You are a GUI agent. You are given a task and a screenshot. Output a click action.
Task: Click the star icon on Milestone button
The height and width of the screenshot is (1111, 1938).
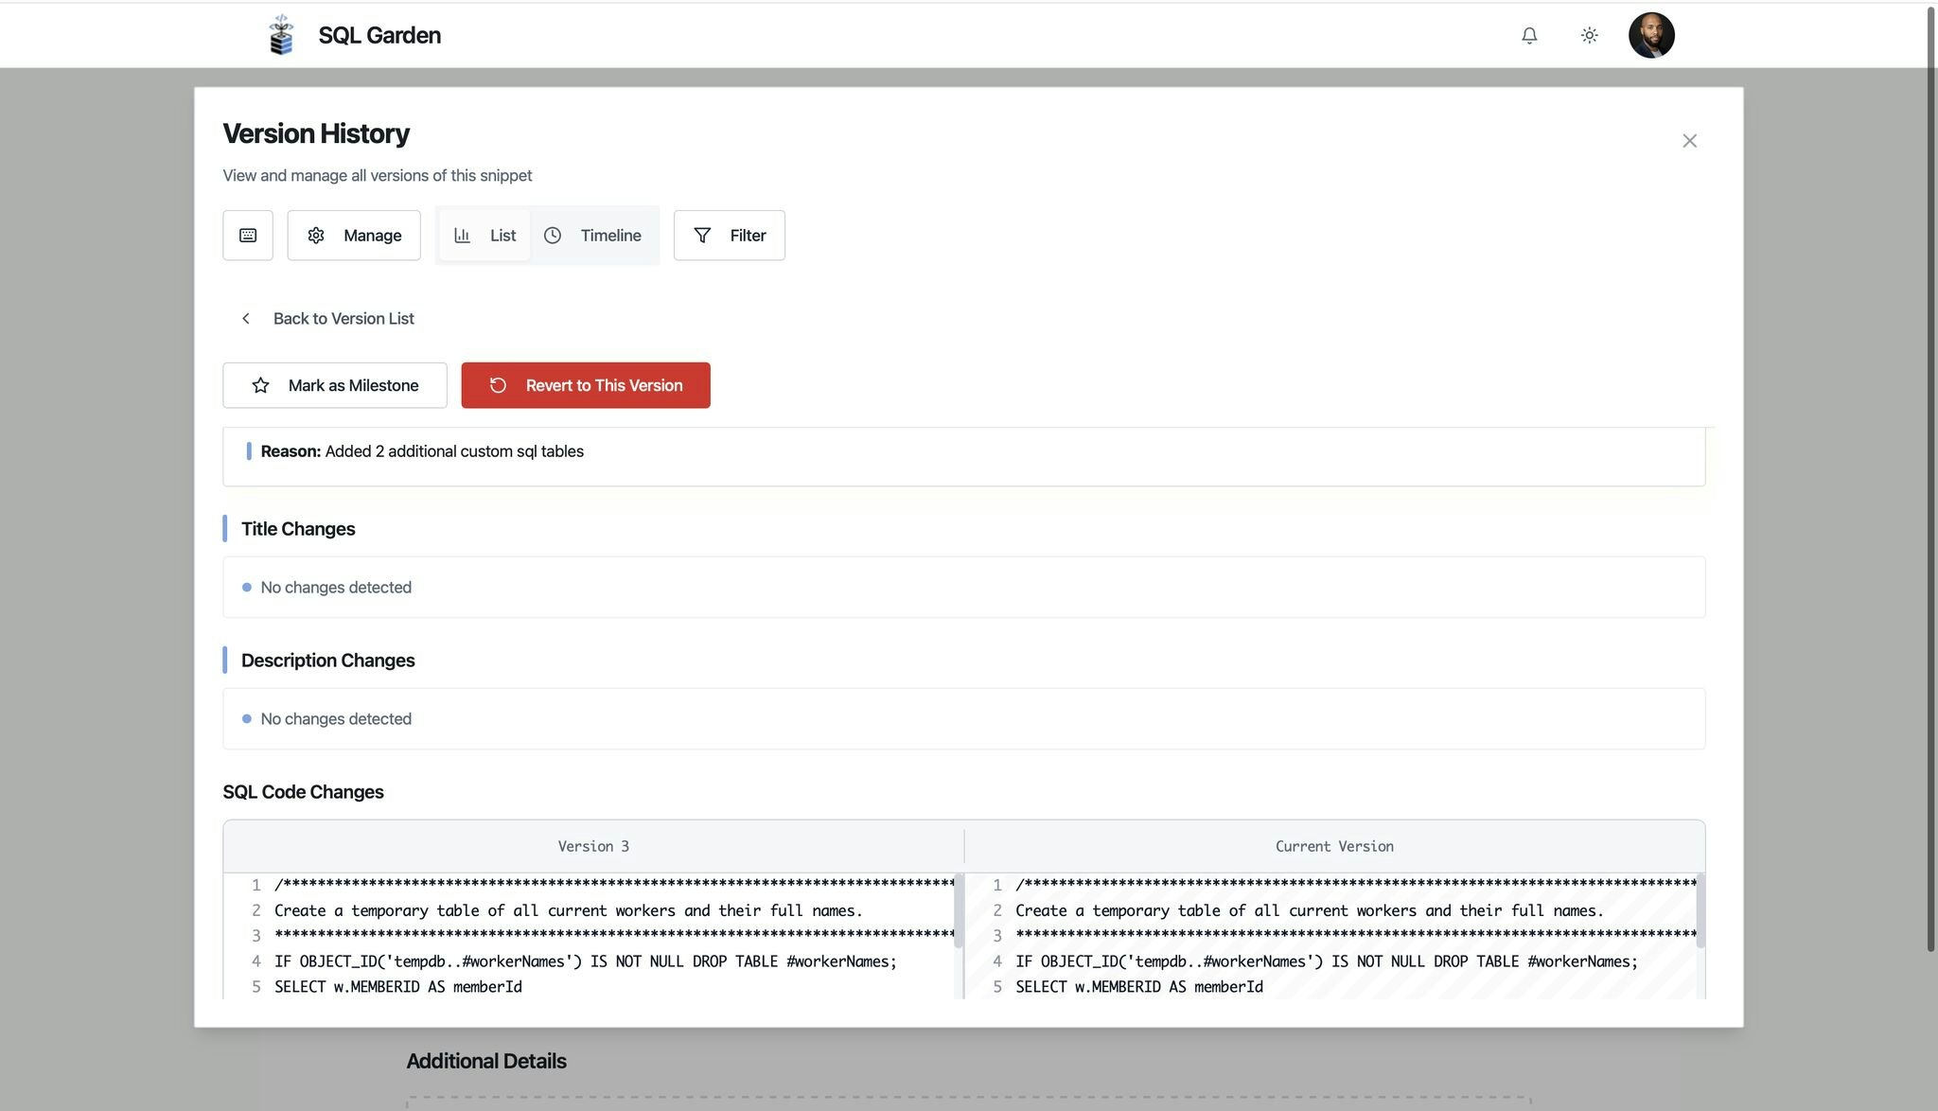pyautogui.click(x=261, y=385)
